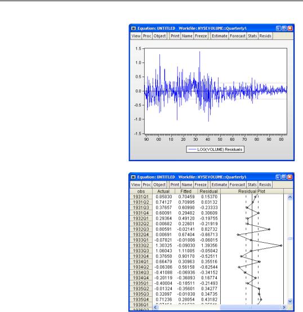
Task: Click the Actual column header
Action: click(163, 191)
